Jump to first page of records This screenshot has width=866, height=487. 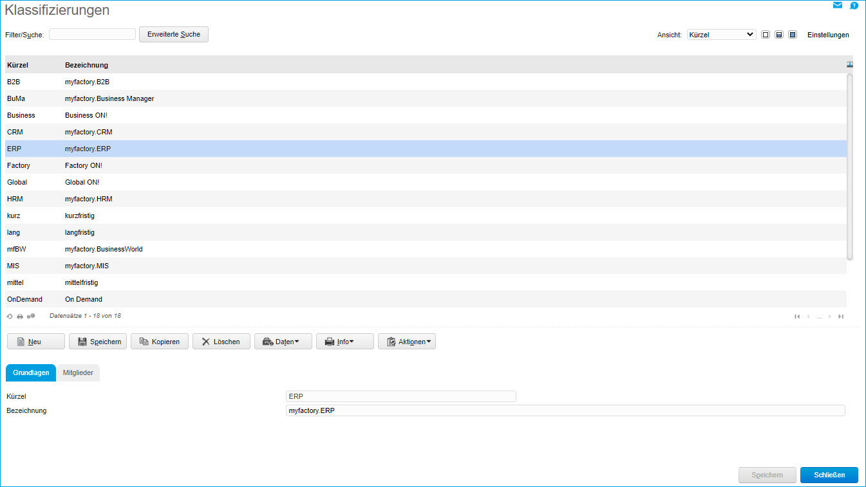click(797, 317)
